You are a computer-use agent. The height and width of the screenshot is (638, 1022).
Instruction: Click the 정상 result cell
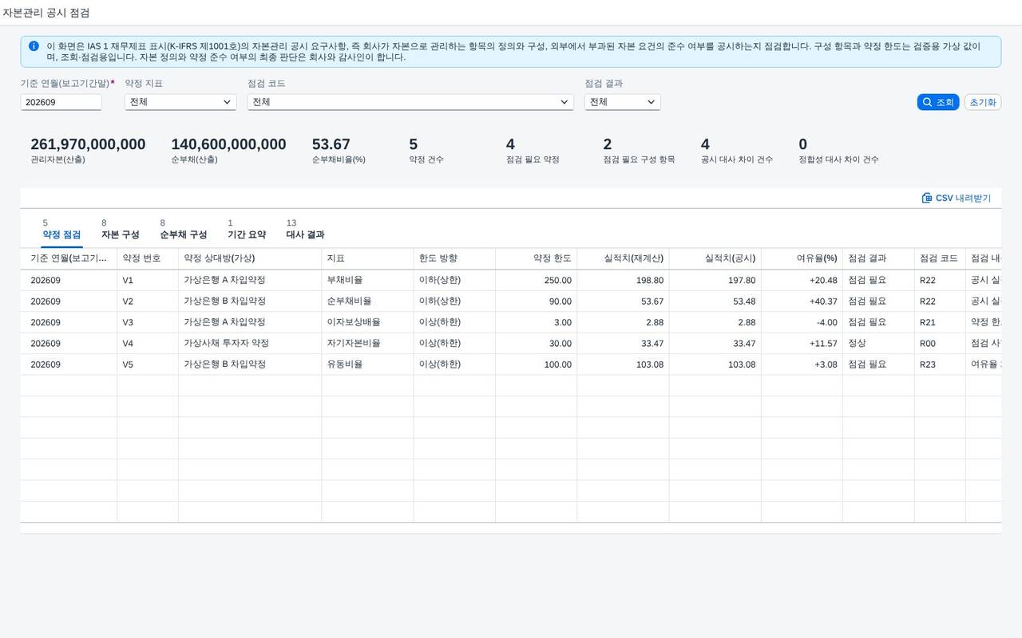coord(878,343)
